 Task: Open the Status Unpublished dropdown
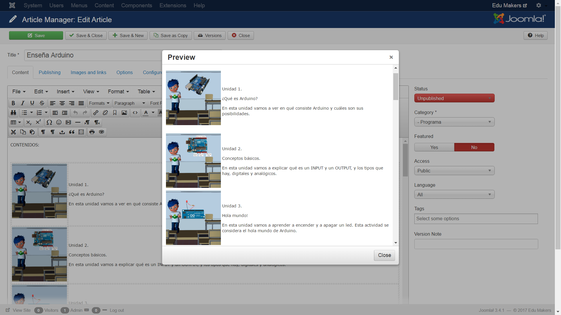(x=454, y=98)
